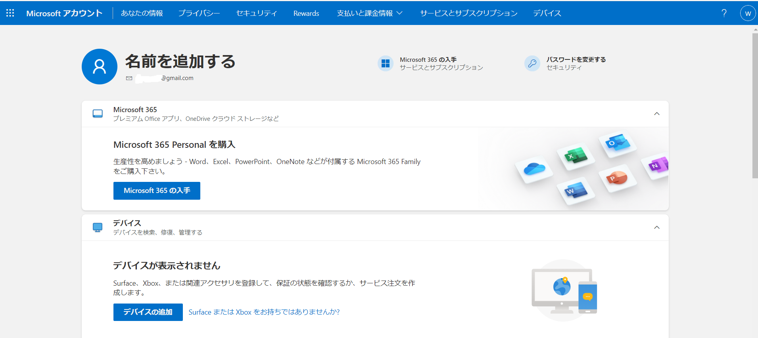758x338 pixels.
Task: Click the blue Microsoft 365 の入手 button
Action: click(x=157, y=191)
